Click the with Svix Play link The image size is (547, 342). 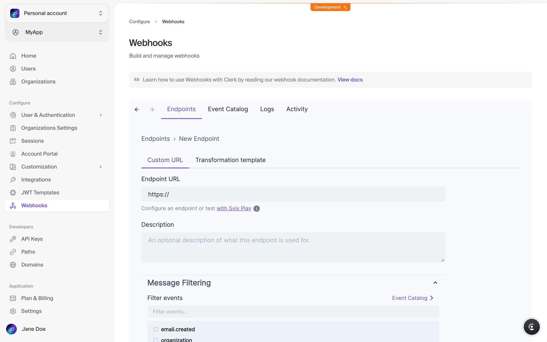(234, 208)
